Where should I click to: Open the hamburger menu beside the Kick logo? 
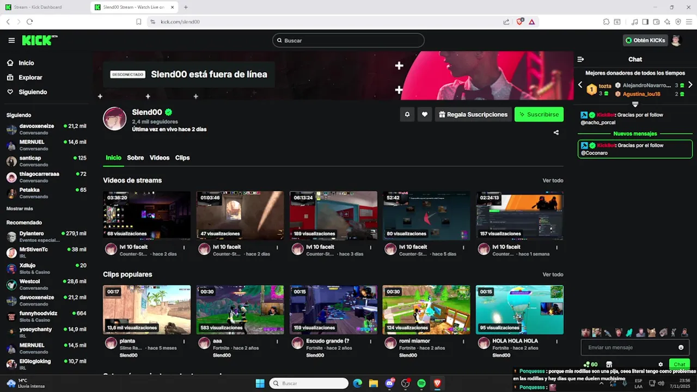11,40
